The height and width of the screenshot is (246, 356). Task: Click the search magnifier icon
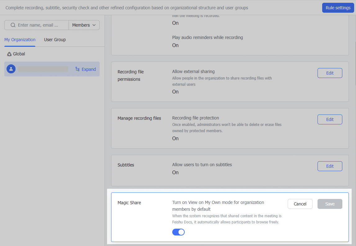pos(13,25)
